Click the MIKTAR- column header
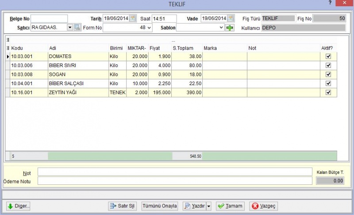 [x=137, y=48]
